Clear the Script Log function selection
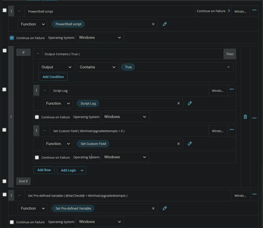This screenshot has height=228, width=263. click(x=179, y=103)
